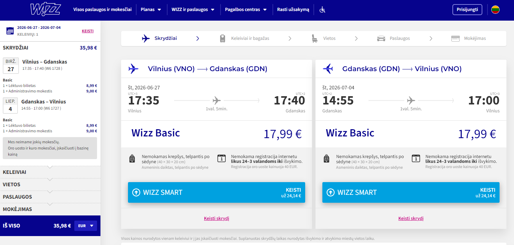Image resolution: width=514 pixels, height=245 pixels.
Task: Click the Lithuanian flag language icon
Action: coord(495,10)
